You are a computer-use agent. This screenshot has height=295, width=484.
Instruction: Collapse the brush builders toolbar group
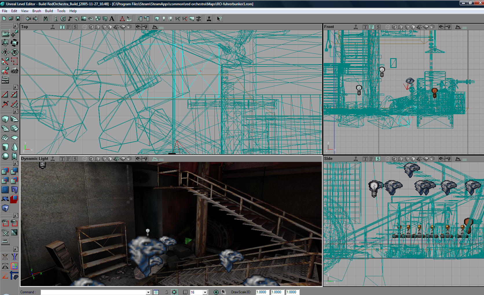16,112
